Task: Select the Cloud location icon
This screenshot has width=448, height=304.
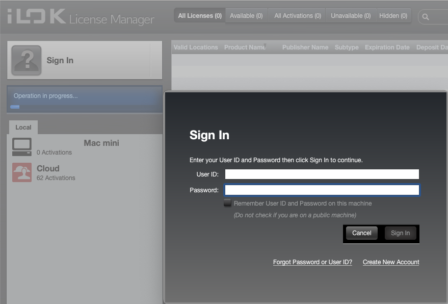Action: 22,172
